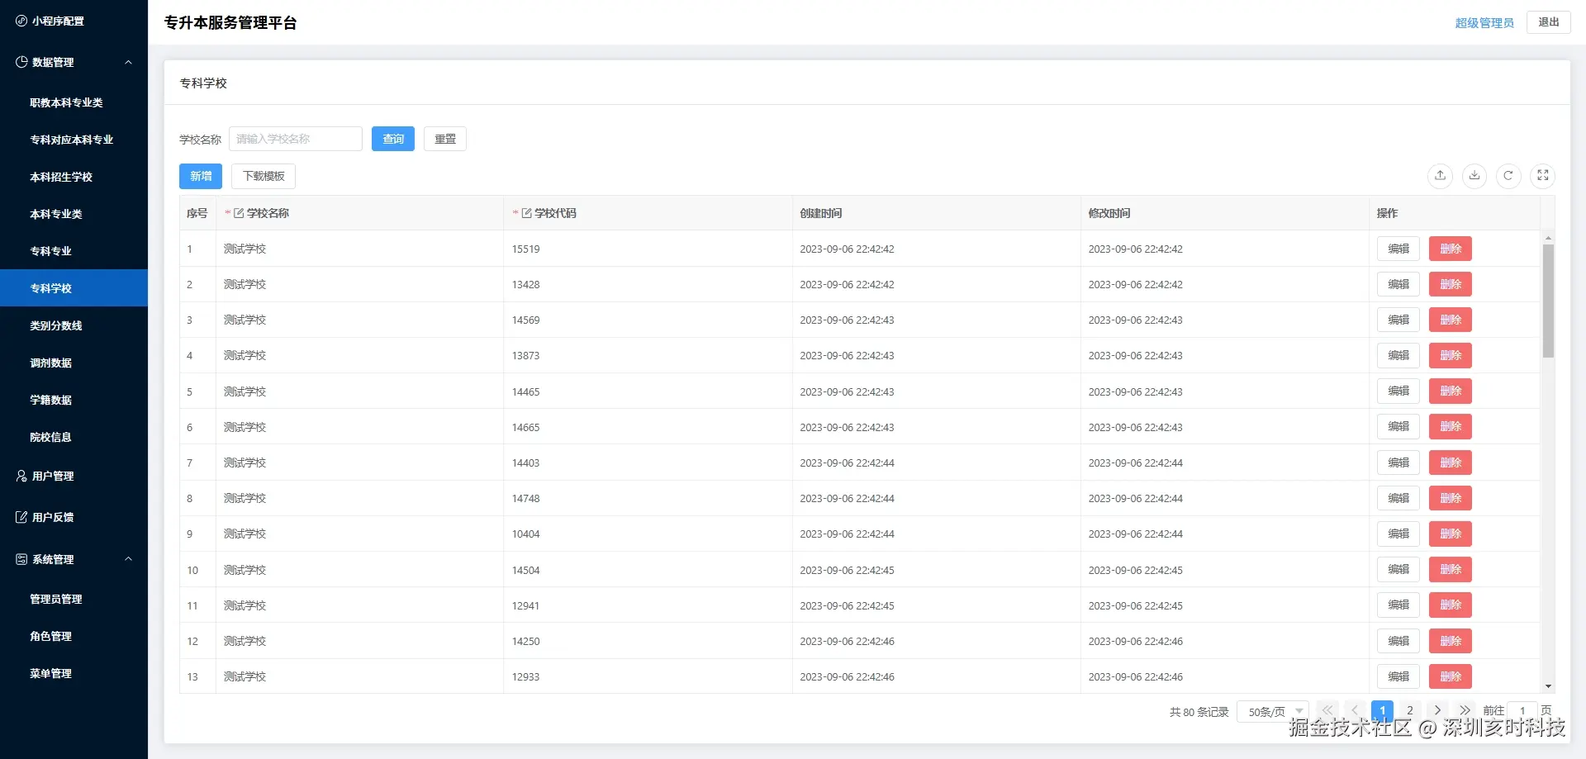
Task: Click the 查询 search button
Action: click(x=393, y=139)
